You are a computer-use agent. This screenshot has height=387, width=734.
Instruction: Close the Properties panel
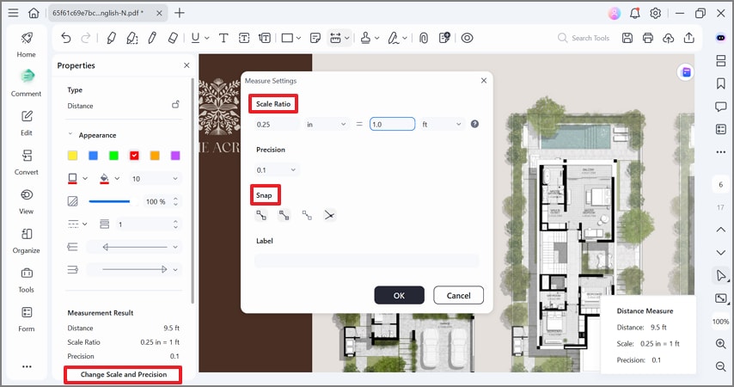(187, 65)
